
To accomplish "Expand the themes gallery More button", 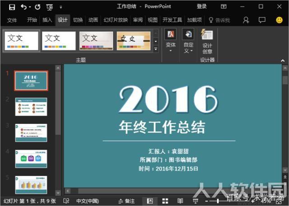I will tap(156, 49).
